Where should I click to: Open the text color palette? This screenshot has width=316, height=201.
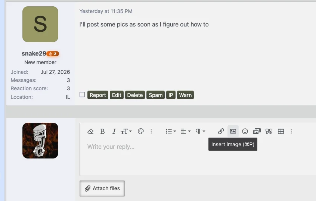141,131
